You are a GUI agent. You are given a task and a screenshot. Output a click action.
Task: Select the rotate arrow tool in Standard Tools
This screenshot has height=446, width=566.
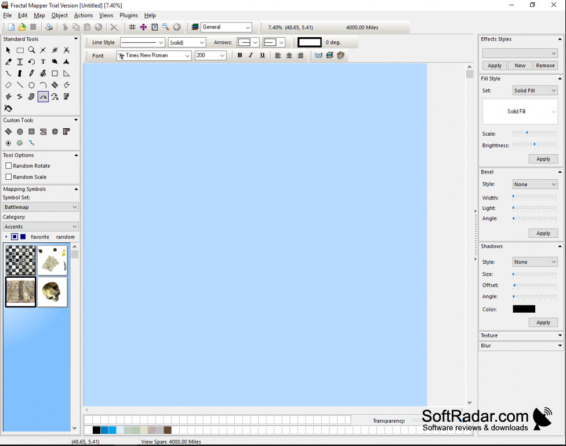(x=31, y=61)
